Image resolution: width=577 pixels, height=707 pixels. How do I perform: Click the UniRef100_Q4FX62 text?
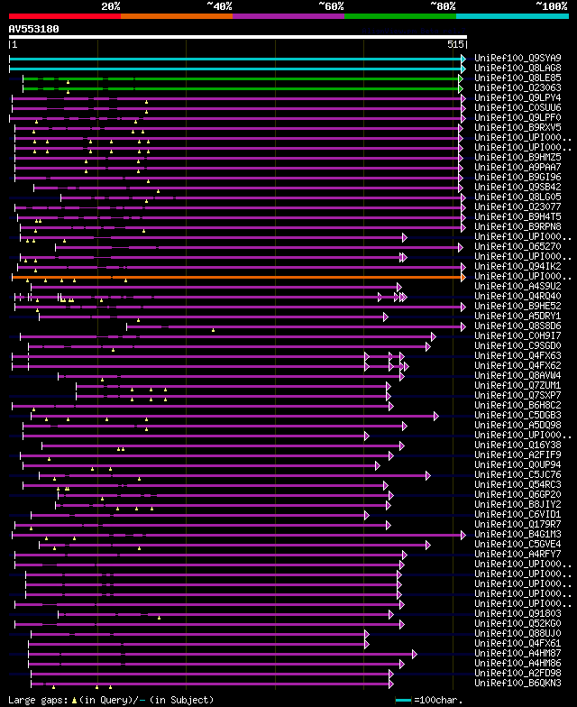(517, 366)
